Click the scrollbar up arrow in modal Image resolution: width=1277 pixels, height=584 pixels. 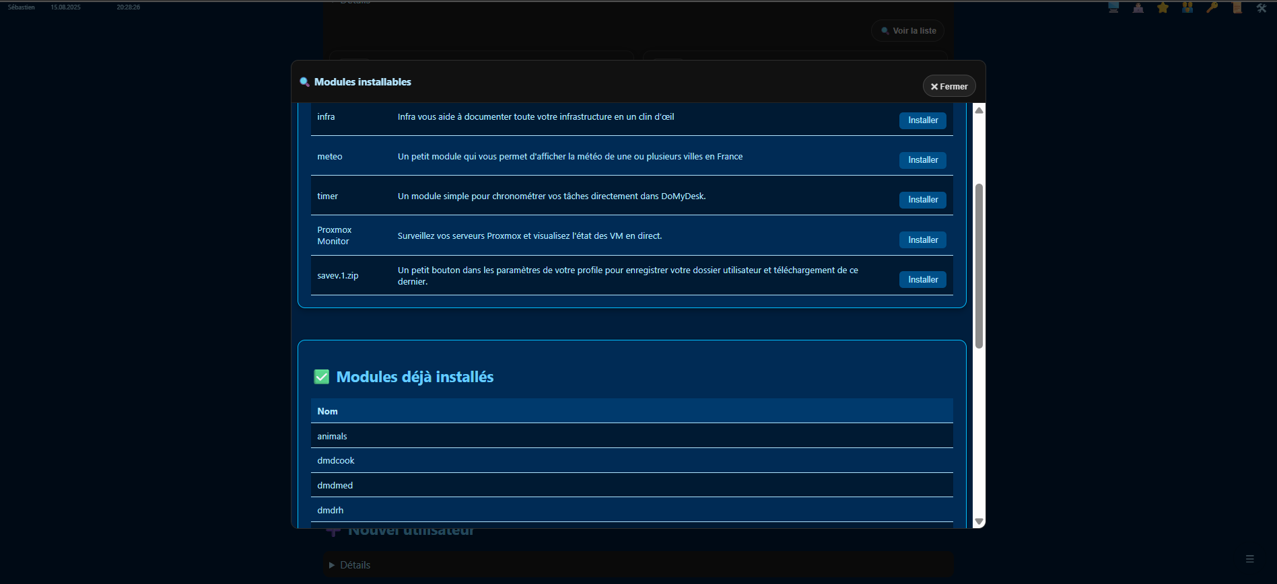tap(979, 110)
